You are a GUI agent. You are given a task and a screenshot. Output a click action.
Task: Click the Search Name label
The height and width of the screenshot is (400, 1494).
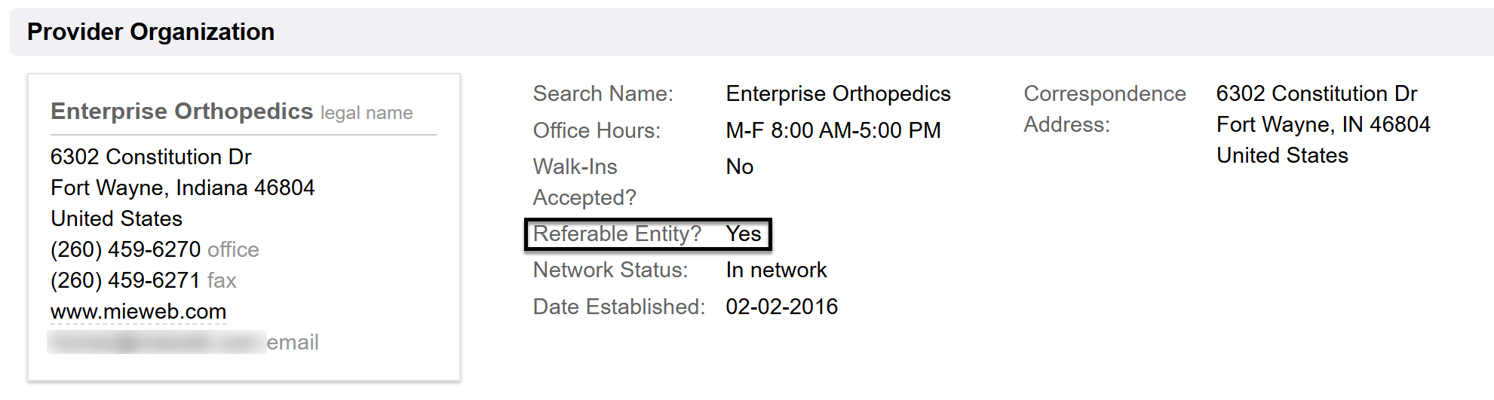point(603,93)
